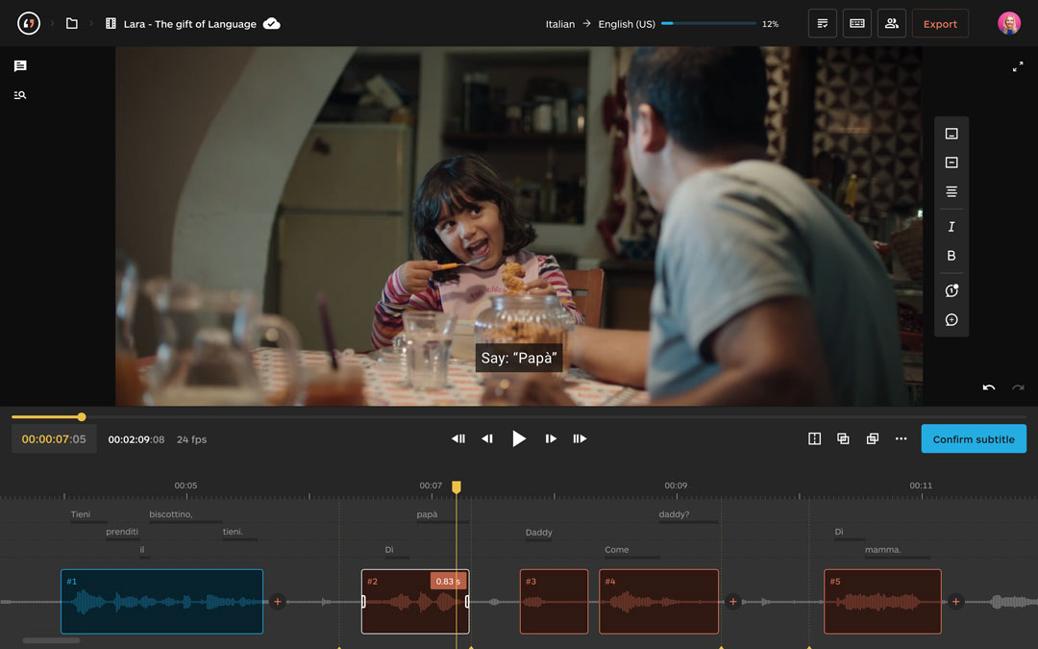Click the Confirm subtitle button
The width and height of the screenshot is (1038, 649).
coord(974,439)
